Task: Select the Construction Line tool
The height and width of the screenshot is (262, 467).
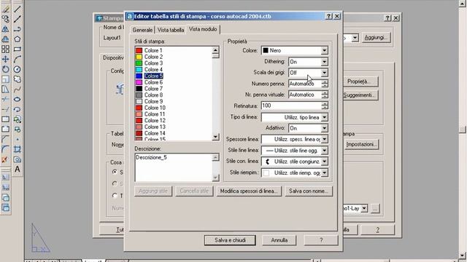Action: pyautogui.click(x=18, y=19)
